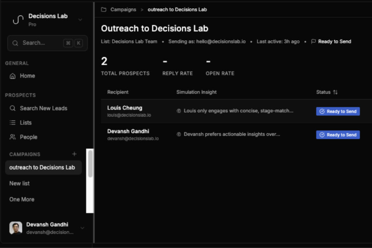Click the insight icon beside Devansh's simulation
Screen dimensions: 372x248
tap(179, 134)
